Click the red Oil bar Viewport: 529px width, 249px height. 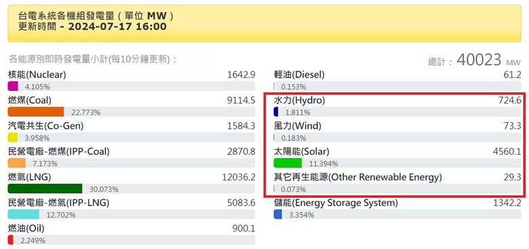point(10,240)
